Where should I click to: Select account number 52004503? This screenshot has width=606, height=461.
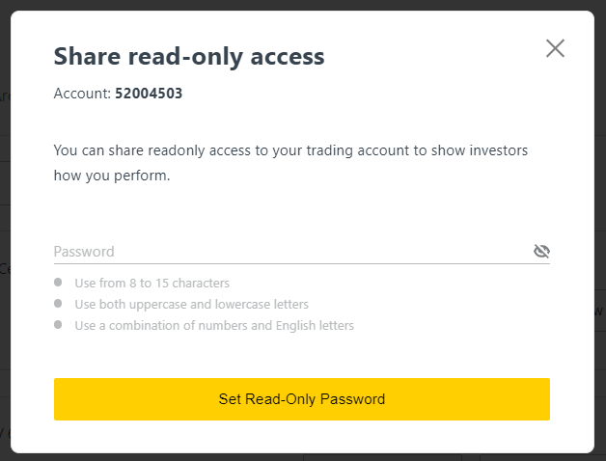[149, 95]
